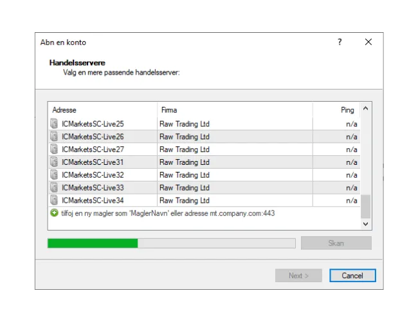This screenshot has width=418, height=322.
Task: Open the question mark help button
Action: tap(340, 43)
